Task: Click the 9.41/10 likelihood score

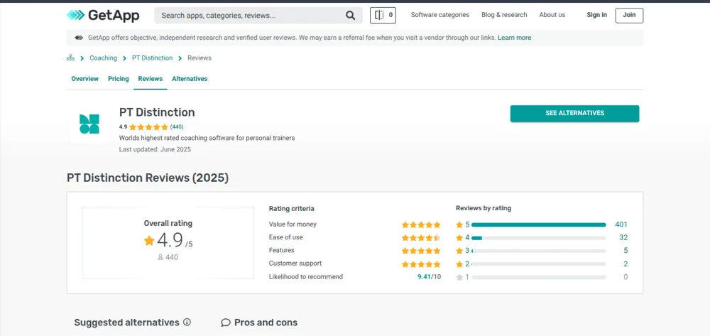Action: pyautogui.click(x=429, y=276)
